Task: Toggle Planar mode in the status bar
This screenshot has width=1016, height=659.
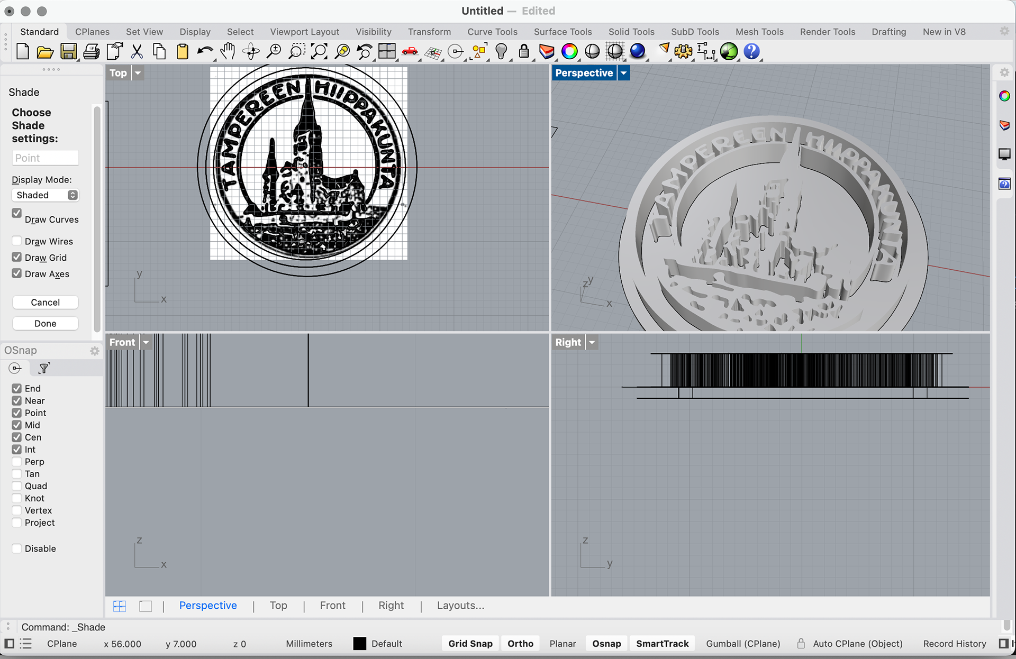Action: [563, 644]
